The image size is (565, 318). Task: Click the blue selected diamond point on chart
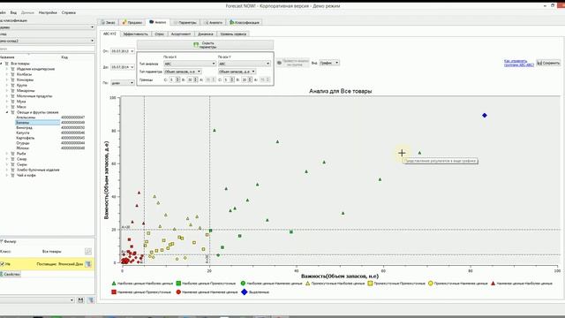pos(485,116)
